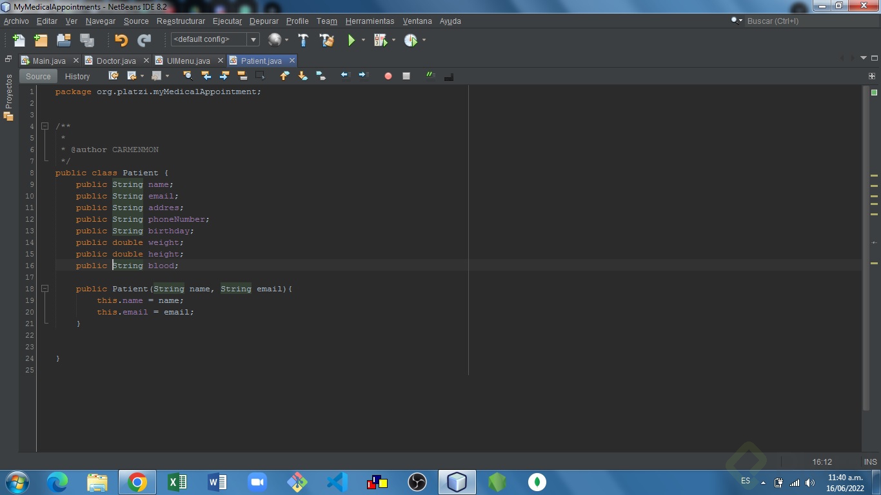
Task: Open a project with the Open Project icon
Action: 64,40
